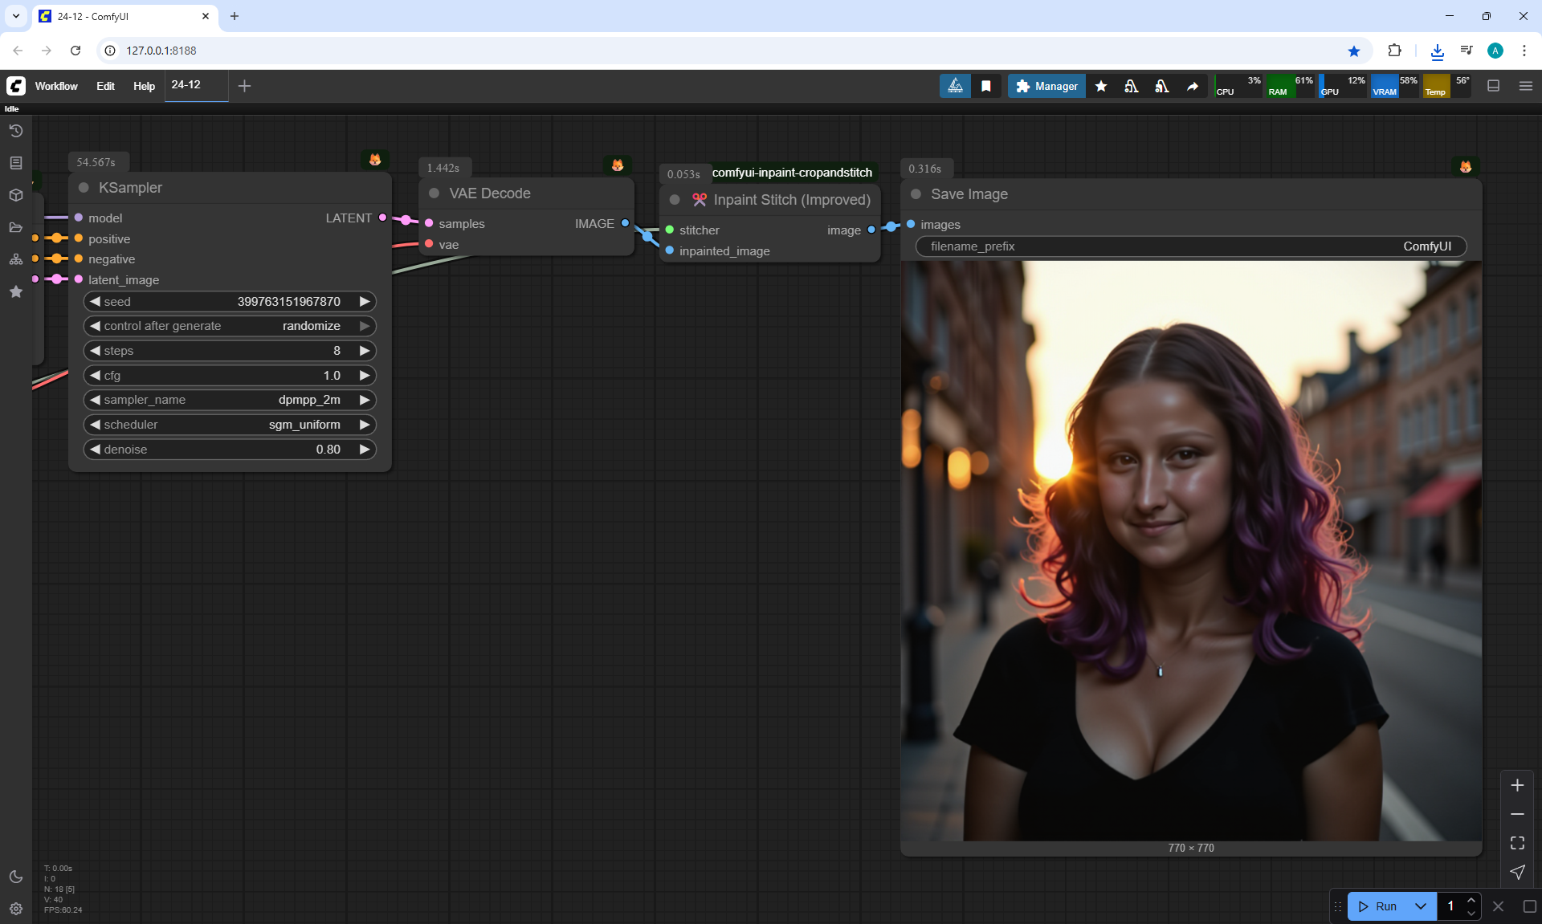
Task: Click the Manager button
Action: (1046, 86)
